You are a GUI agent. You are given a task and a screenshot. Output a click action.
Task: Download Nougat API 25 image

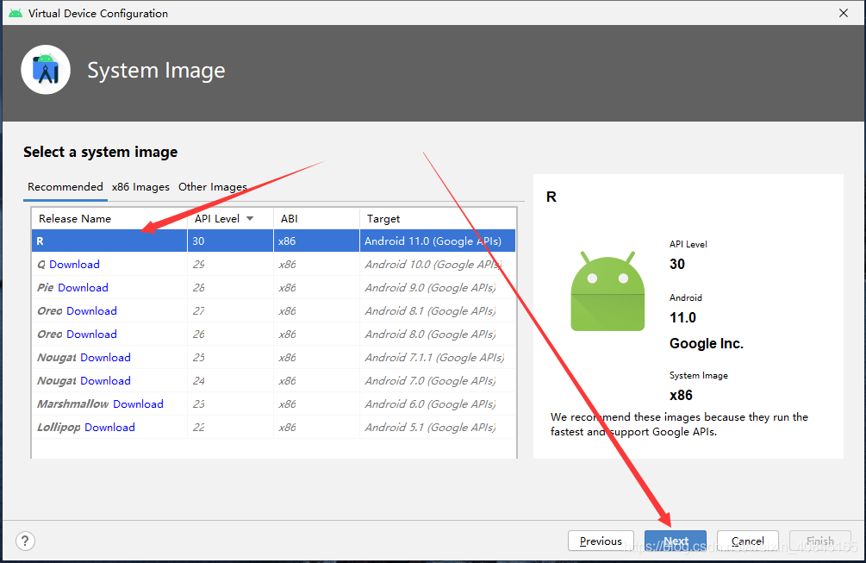coord(105,357)
